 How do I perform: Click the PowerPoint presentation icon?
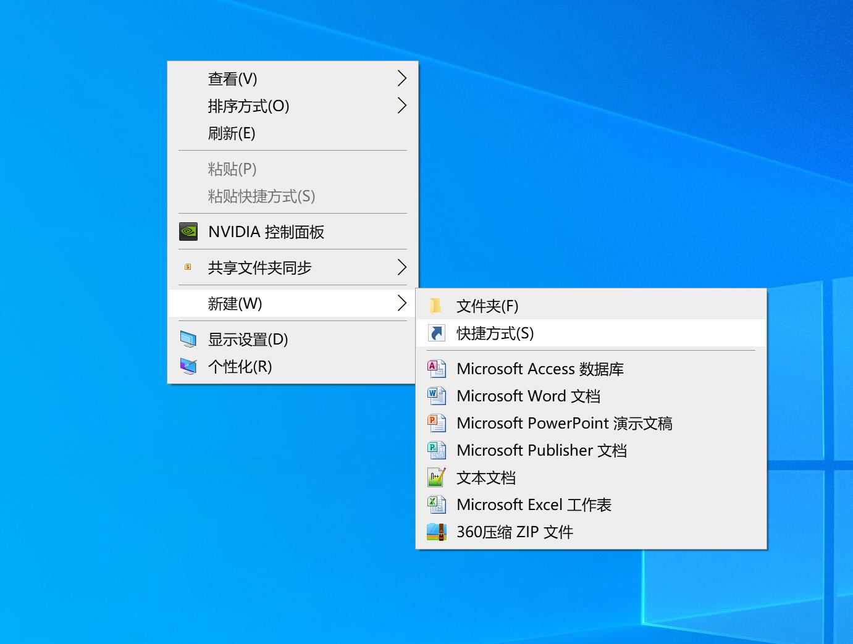[x=436, y=423]
